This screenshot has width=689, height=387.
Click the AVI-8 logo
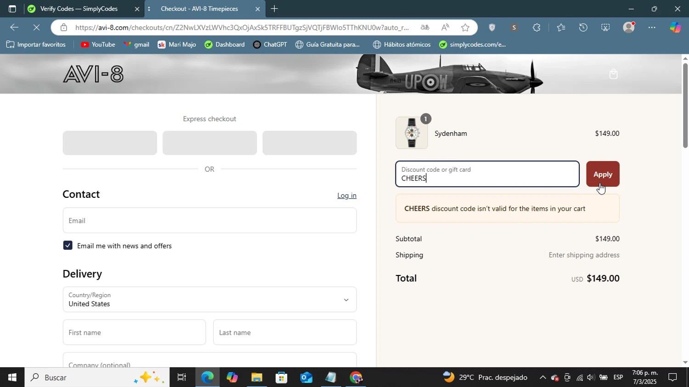tap(93, 74)
